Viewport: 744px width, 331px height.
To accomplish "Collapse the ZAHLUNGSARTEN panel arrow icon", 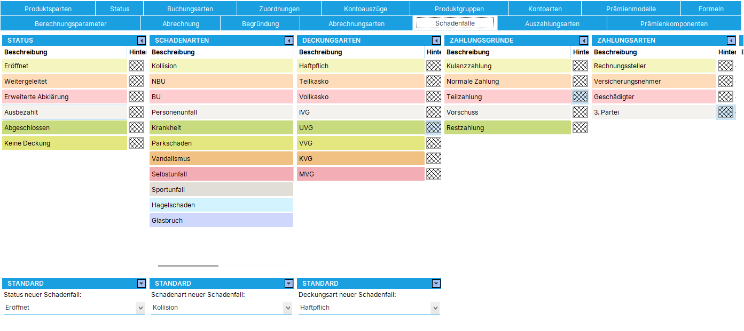I will point(731,41).
